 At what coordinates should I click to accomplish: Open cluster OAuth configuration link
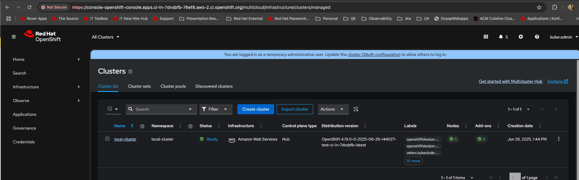374,54
